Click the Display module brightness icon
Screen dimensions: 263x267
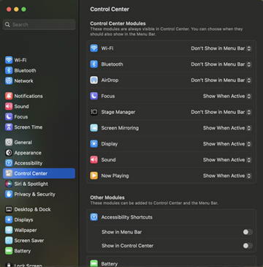click(x=94, y=144)
